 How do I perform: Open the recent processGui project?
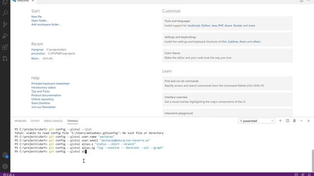click(38, 53)
